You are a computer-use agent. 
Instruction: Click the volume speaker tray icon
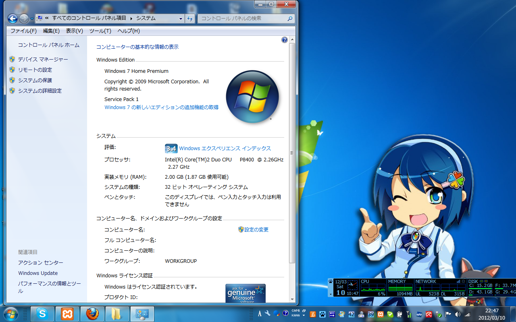tap(458, 314)
